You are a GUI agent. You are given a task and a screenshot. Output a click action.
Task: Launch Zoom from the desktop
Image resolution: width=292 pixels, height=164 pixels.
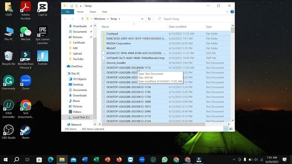coord(26,83)
